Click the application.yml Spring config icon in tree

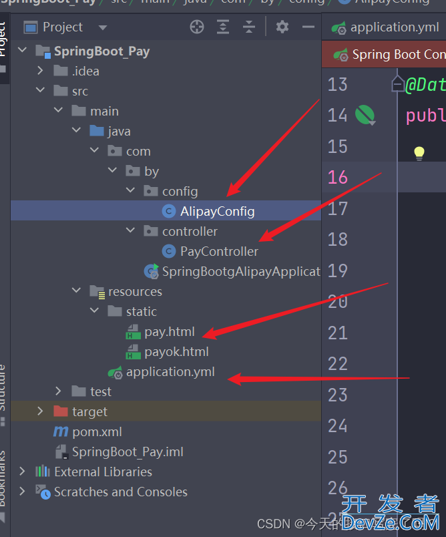115,372
